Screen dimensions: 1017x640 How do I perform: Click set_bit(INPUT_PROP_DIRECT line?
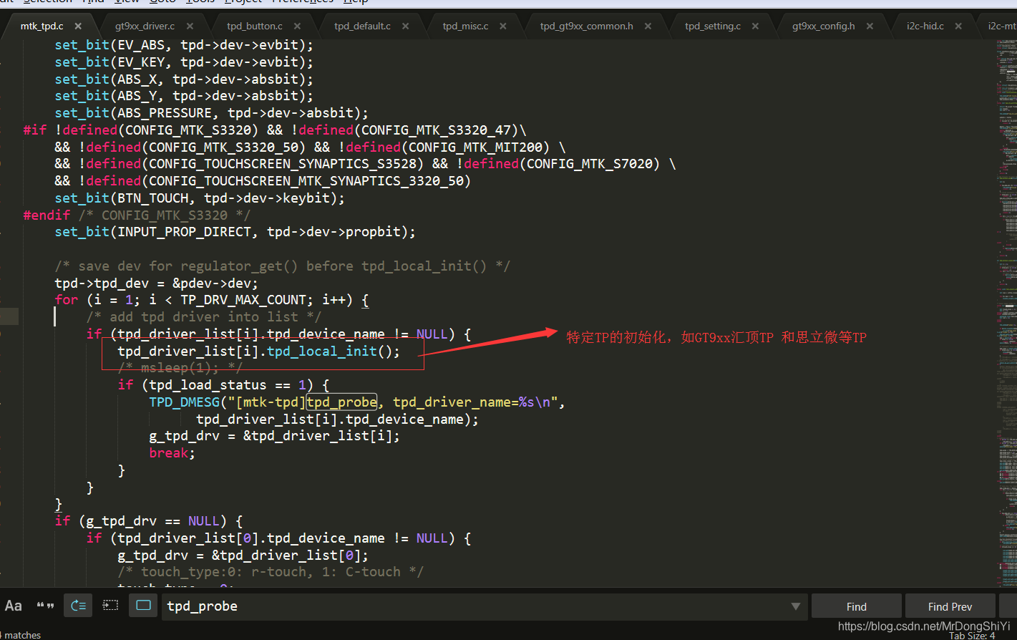(235, 232)
